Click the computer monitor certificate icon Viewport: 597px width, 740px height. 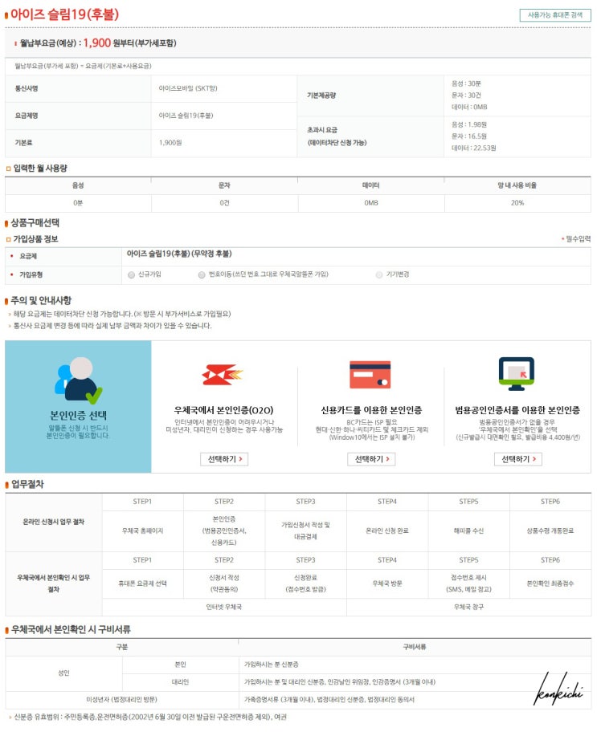[516, 374]
